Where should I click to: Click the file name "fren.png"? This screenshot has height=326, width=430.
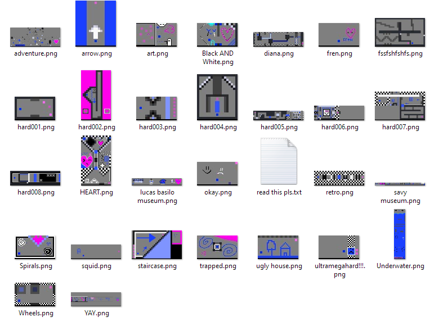coord(339,53)
